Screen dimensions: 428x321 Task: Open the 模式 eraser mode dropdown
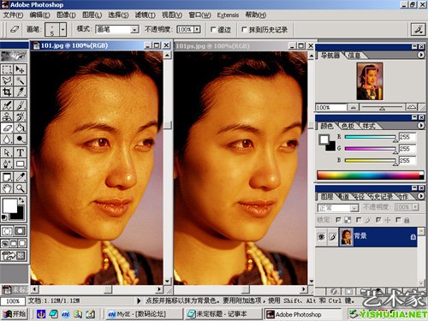134,29
